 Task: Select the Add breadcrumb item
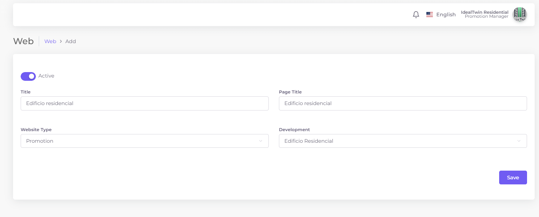(71, 42)
